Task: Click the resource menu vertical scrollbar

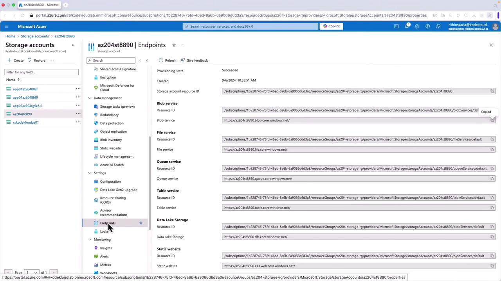Action: click(x=150, y=183)
